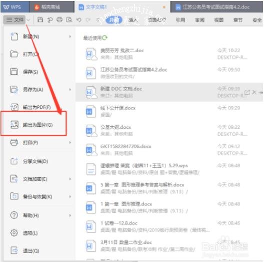Choose 备份与恢复(K) in file menu

coord(38,196)
